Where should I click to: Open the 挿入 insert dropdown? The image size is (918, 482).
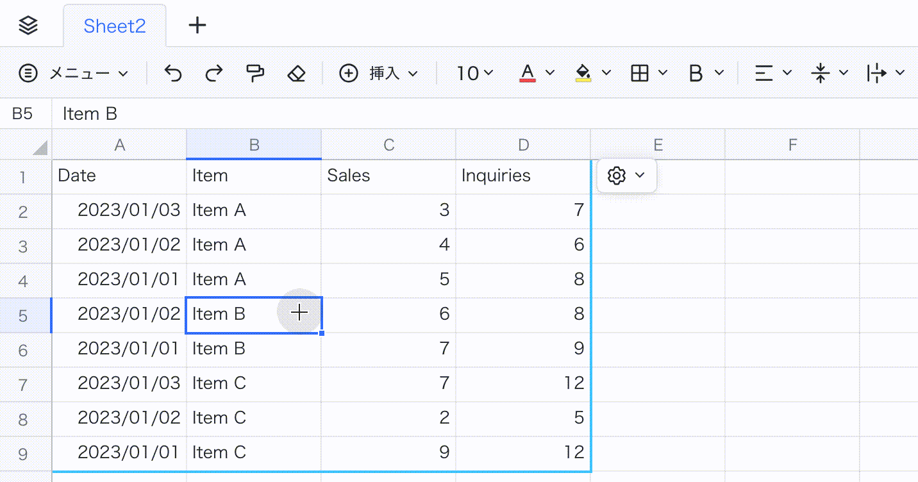click(378, 73)
